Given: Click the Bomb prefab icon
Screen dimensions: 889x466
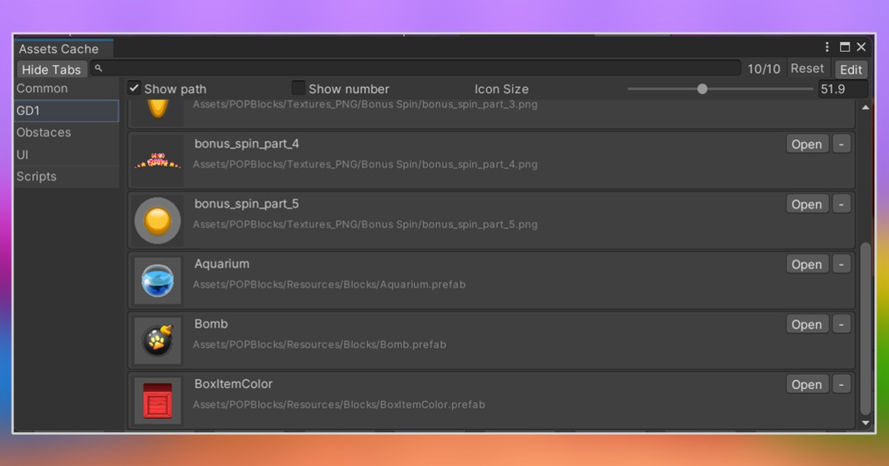Looking at the screenshot, I should point(158,341).
